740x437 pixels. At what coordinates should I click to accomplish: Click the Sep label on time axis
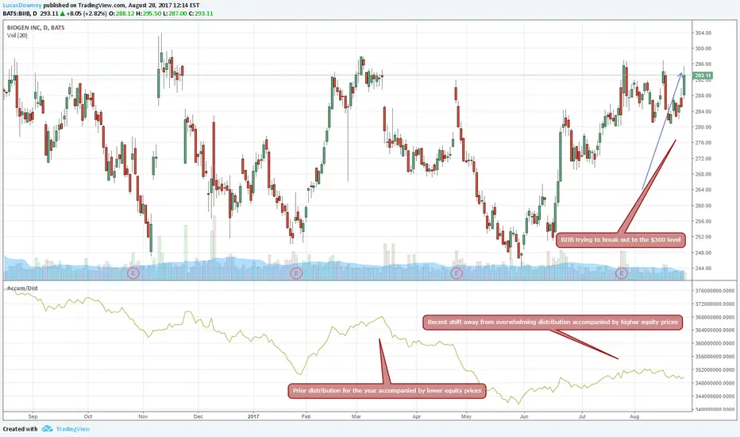tap(33, 416)
